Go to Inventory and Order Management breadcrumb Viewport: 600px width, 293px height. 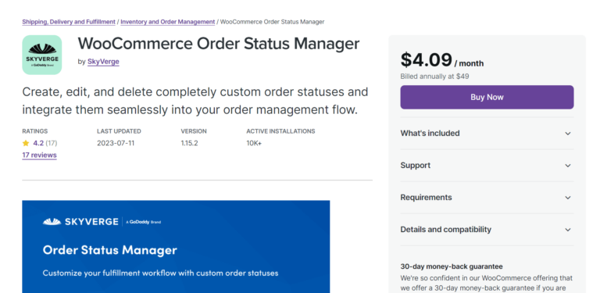coord(168,22)
